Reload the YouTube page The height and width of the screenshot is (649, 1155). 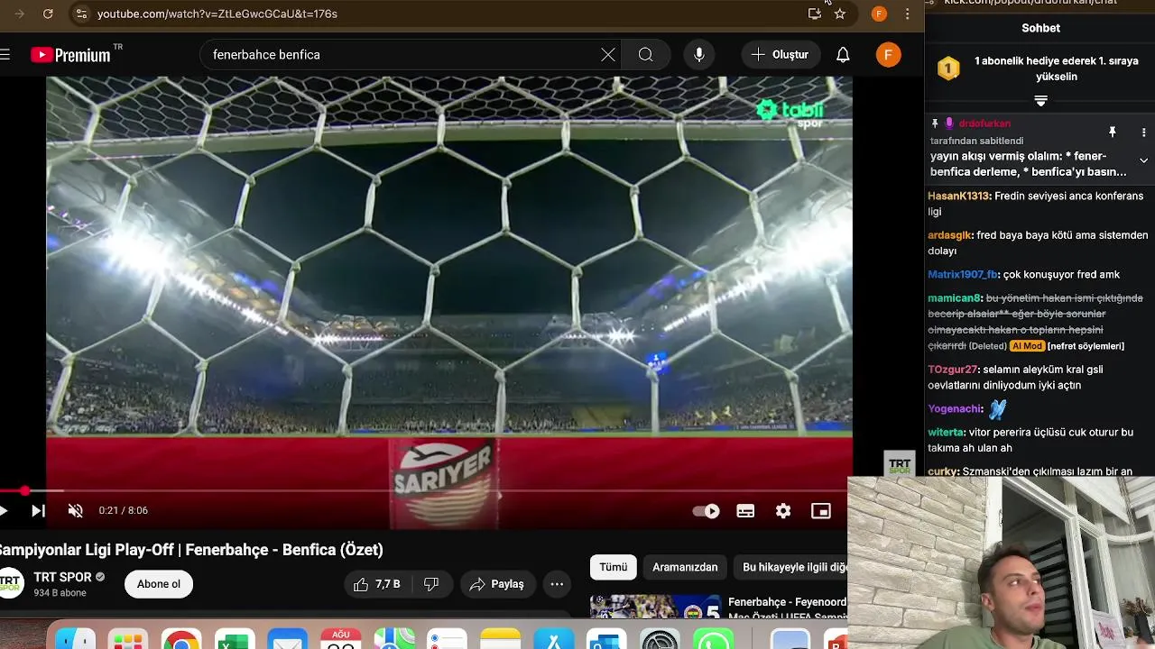(x=48, y=14)
